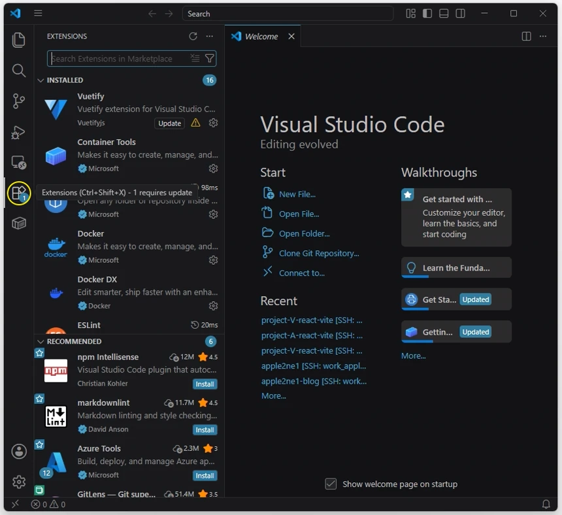Screen dimensions: 562x515
Task: Go forward in navigation history
Action: (169, 14)
